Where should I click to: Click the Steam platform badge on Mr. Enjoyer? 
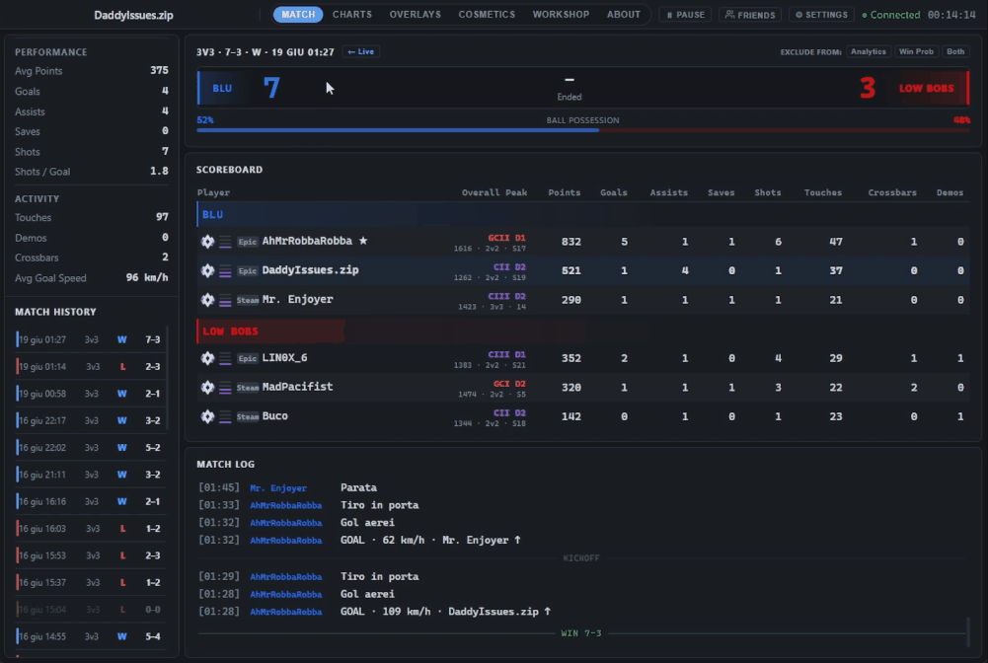point(248,300)
